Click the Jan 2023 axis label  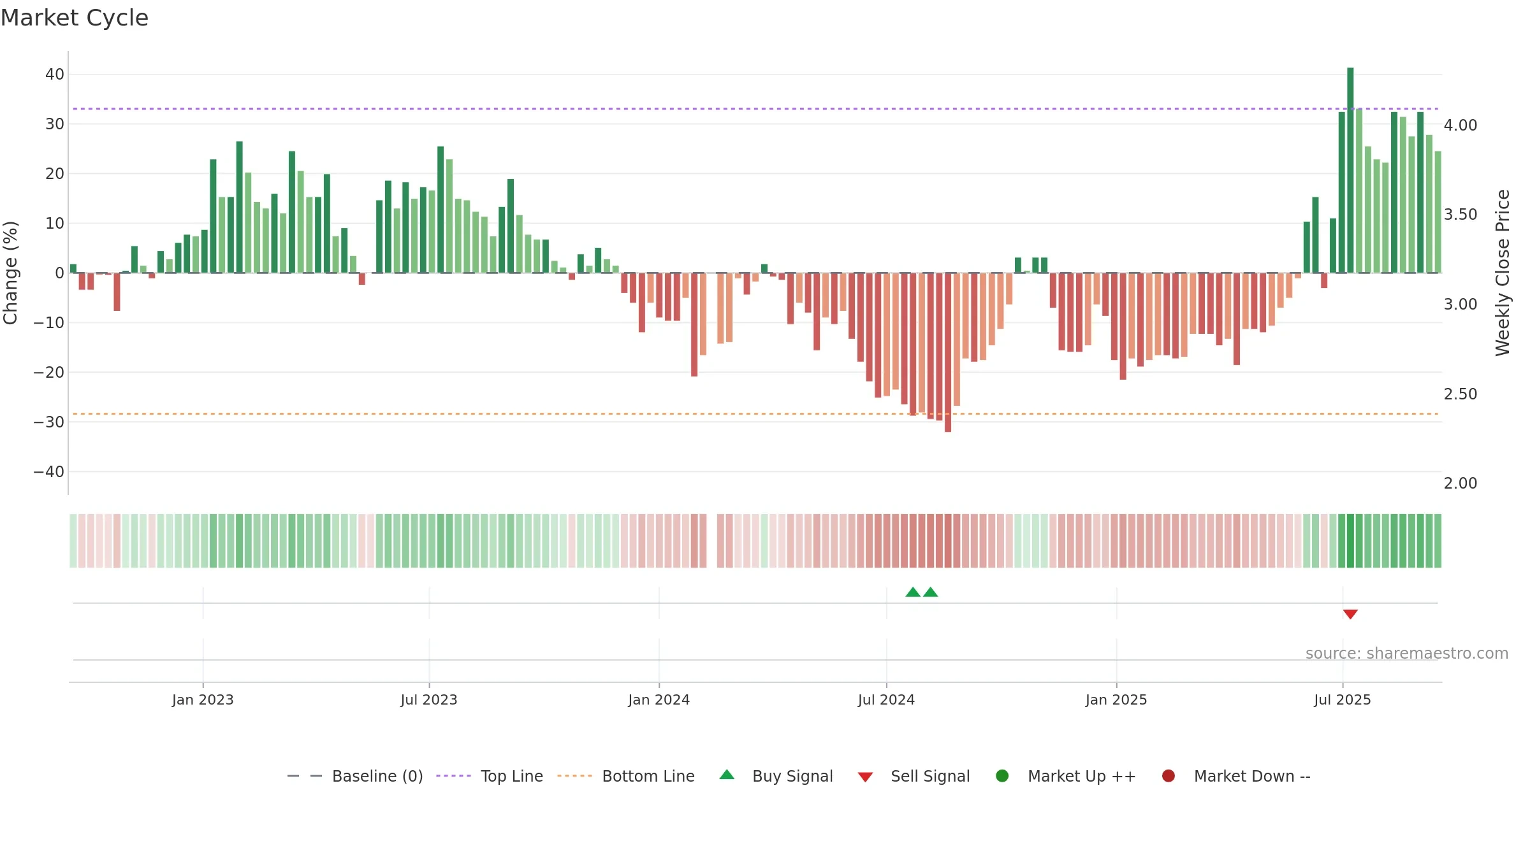pos(203,699)
